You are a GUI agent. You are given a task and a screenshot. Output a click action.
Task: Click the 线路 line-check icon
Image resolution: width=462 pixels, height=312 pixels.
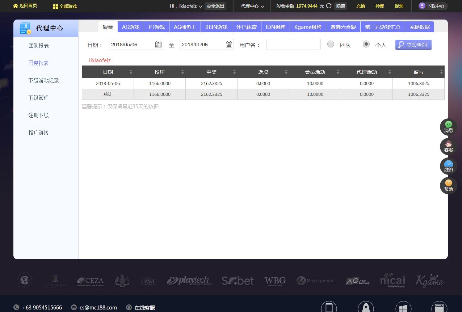pos(448,166)
